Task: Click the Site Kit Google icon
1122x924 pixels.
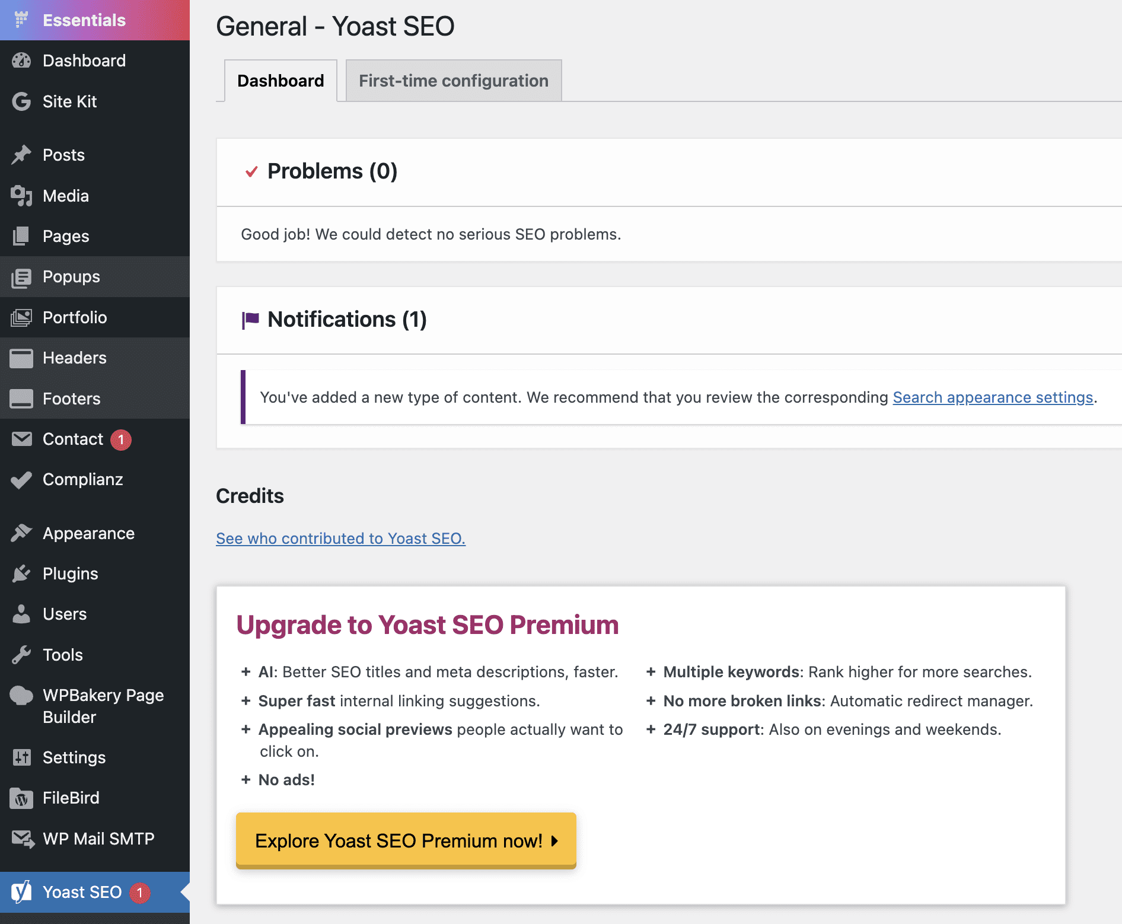Action: (21, 101)
